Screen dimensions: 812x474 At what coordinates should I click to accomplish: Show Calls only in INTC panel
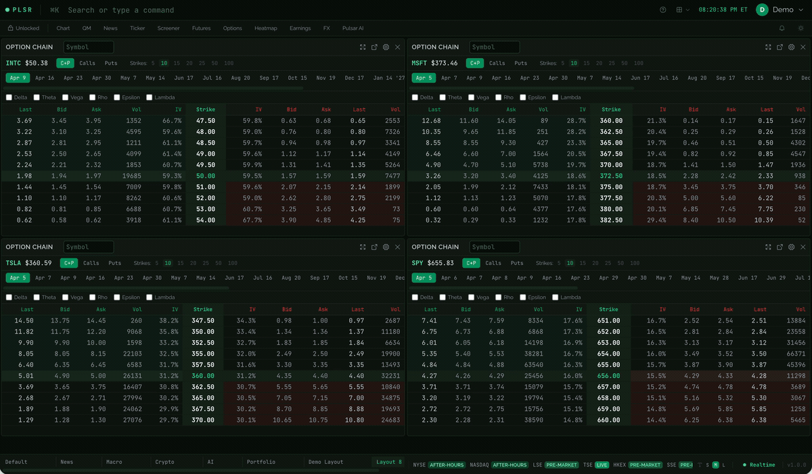(x=87, y=63)
